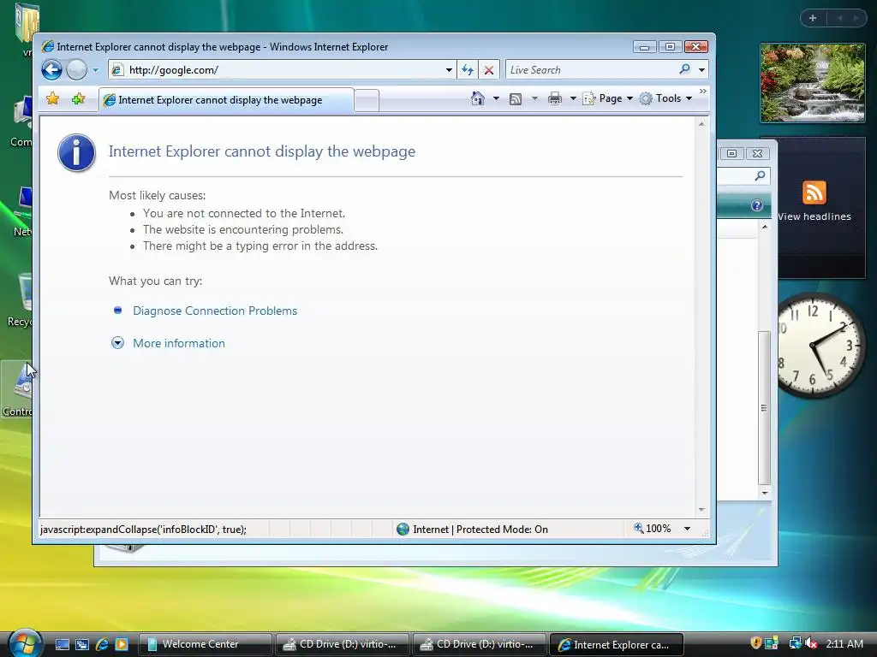Image resolution: width=877 pixels, height=657 pixels.
Task: Click the blue information icon on the error page
Action: tap(76, 152)
